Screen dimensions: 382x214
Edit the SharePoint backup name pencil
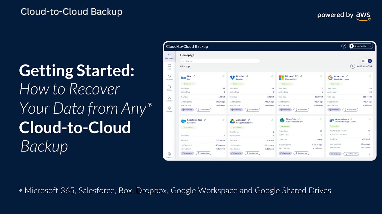tap(299, 119)
